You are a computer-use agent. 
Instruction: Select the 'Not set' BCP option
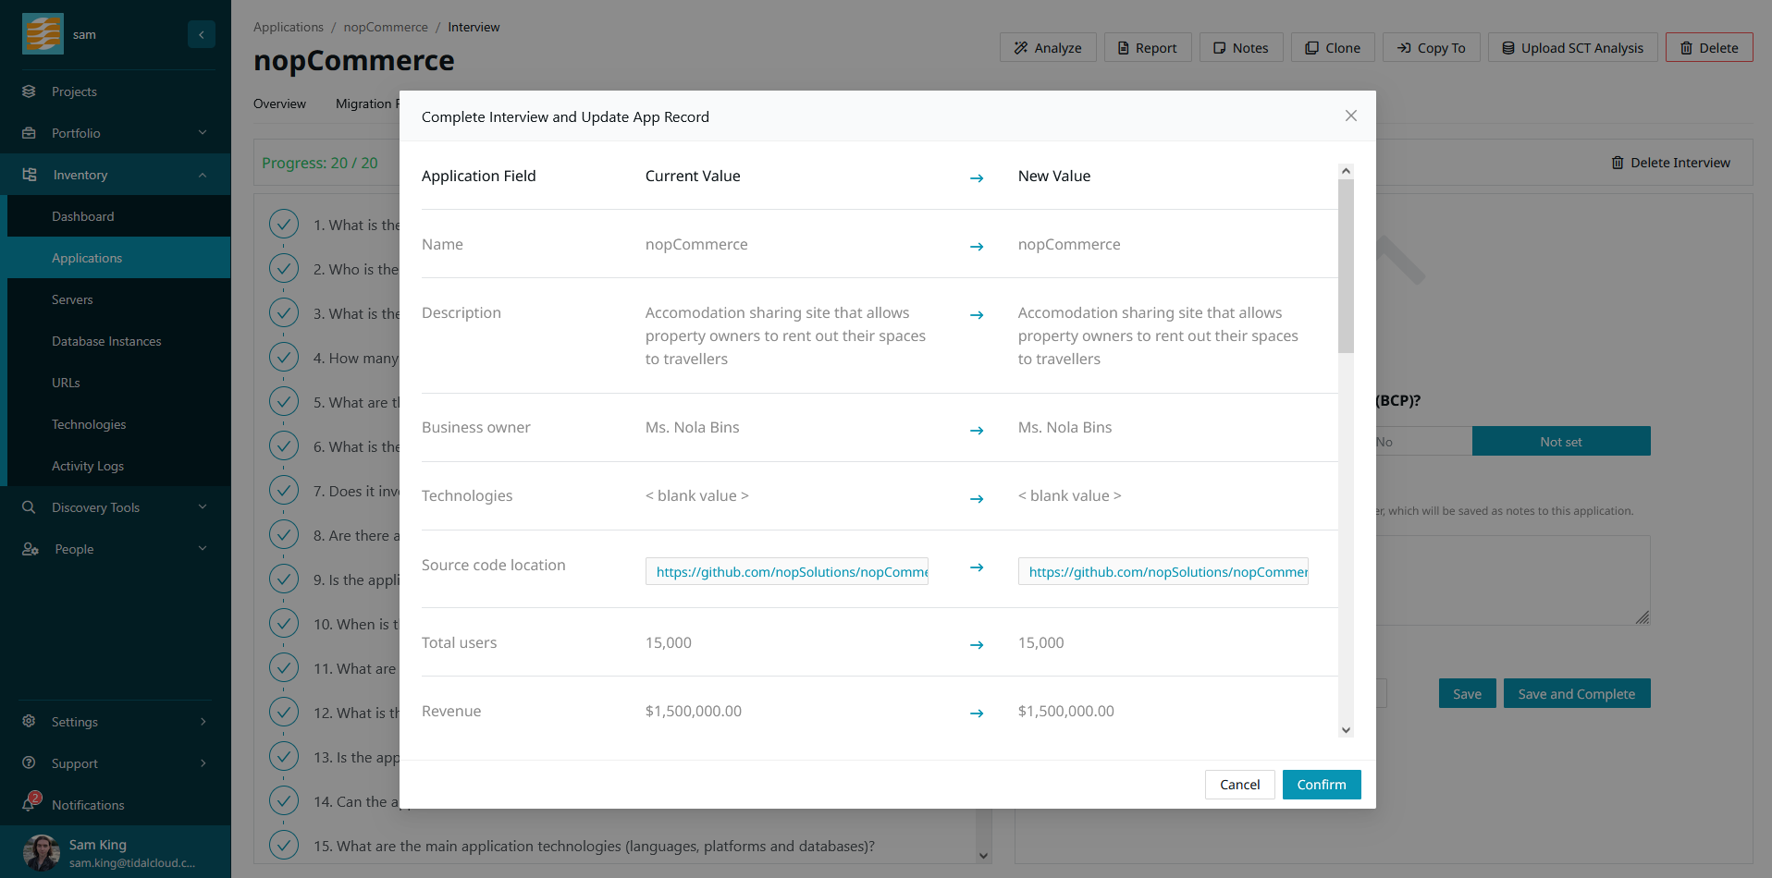(1560, 442)
